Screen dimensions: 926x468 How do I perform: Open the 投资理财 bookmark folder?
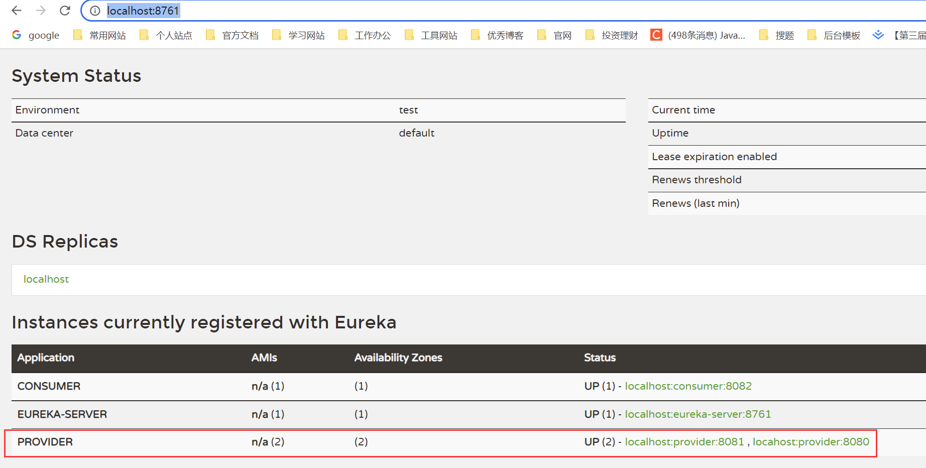[x=612, y=35]
